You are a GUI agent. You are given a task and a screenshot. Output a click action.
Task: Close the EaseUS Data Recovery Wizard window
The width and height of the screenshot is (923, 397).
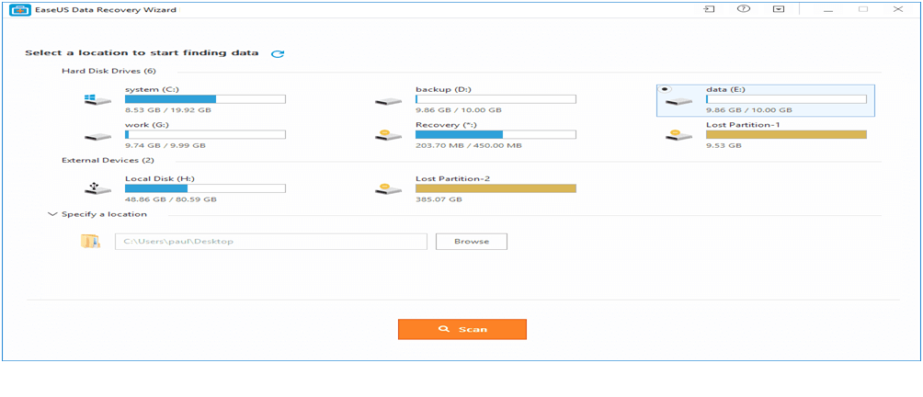pos(897,9)
